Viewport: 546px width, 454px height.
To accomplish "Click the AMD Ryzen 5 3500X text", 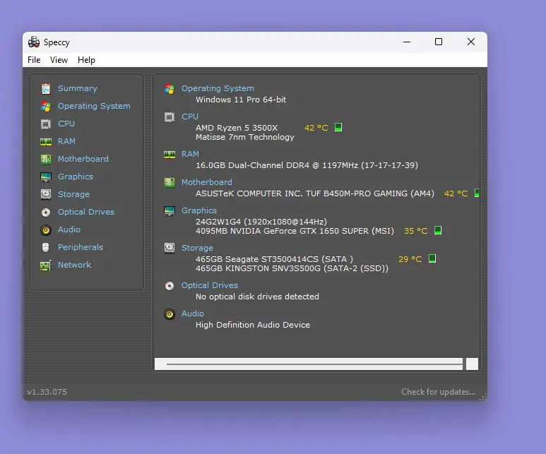I will [237, 128].
